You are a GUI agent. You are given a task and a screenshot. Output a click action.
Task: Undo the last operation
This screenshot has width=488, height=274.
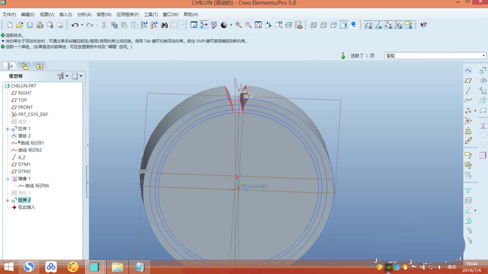point(75,25)
